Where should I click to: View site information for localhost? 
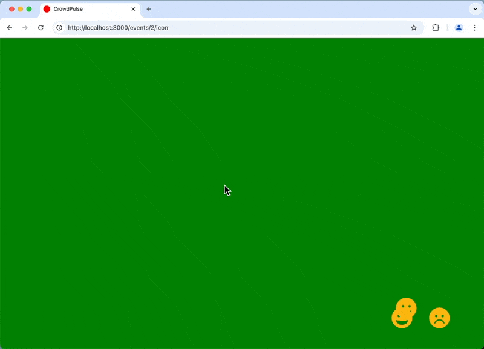(59, 28)
